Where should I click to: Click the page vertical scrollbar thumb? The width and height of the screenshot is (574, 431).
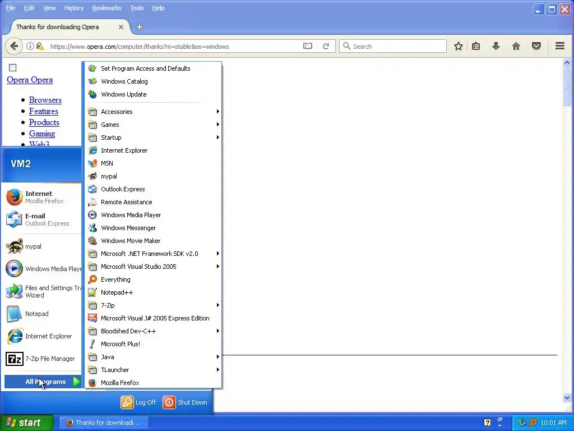pyautogui.click(x=567, y=86)
